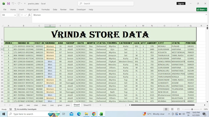Add a new sheet with the plus button

point(101,105)
